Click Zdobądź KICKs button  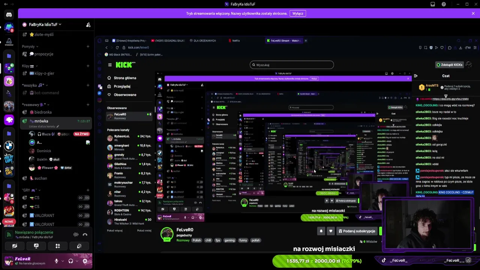click(449, 65)
